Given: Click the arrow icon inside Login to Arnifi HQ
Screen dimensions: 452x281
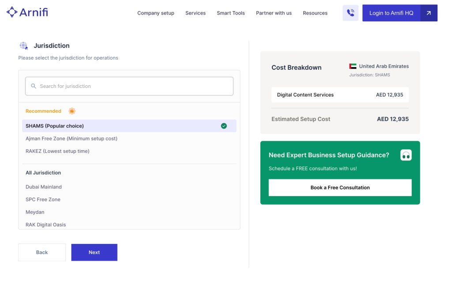Looking at the screenshot, I should click(428, 13).
